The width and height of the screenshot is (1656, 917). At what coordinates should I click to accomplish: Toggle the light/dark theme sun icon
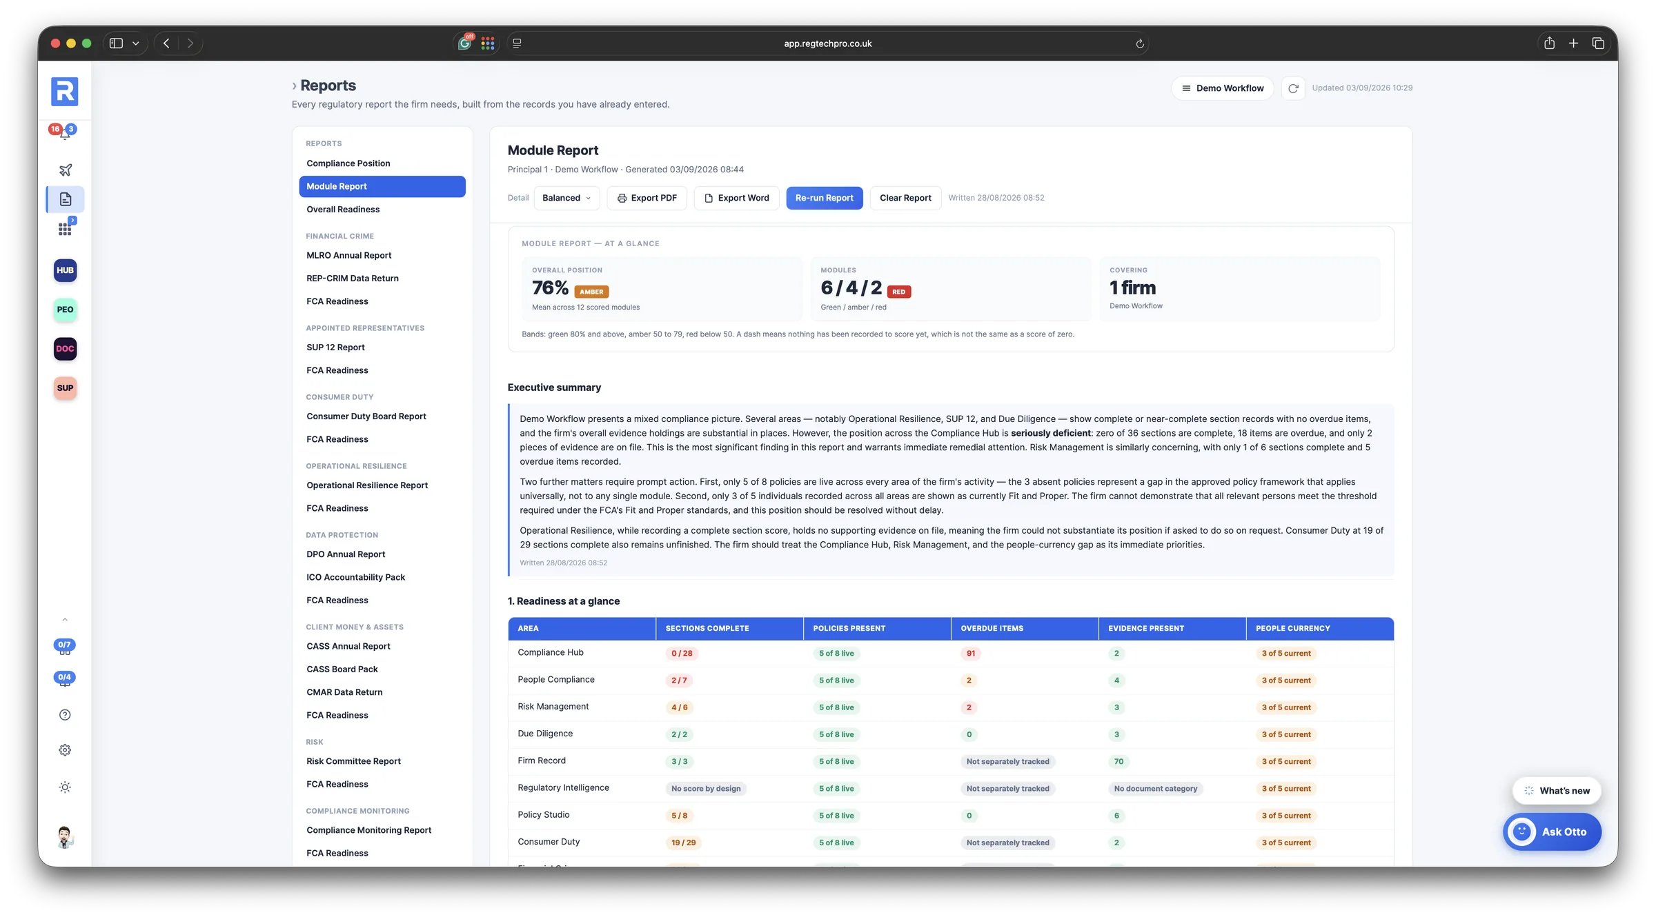click(65, 787)
